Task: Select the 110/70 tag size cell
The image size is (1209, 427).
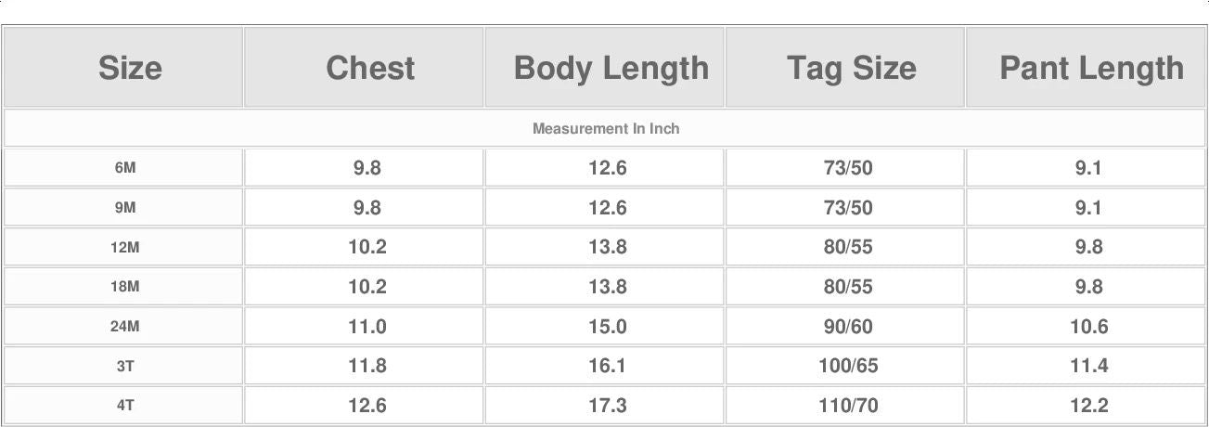Action: pos(848,406)
